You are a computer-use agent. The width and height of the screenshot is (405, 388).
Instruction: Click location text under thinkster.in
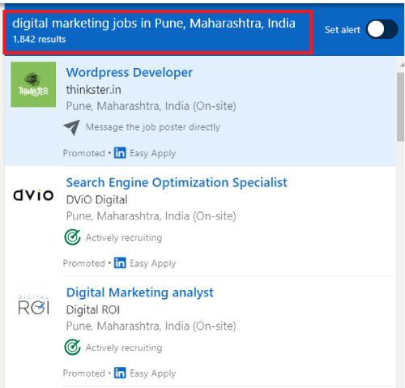[151, 106]
